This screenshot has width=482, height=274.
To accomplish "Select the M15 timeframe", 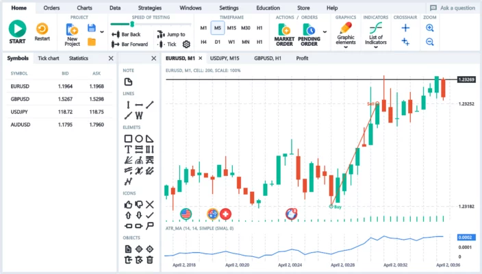I will [x=231, y=28].
